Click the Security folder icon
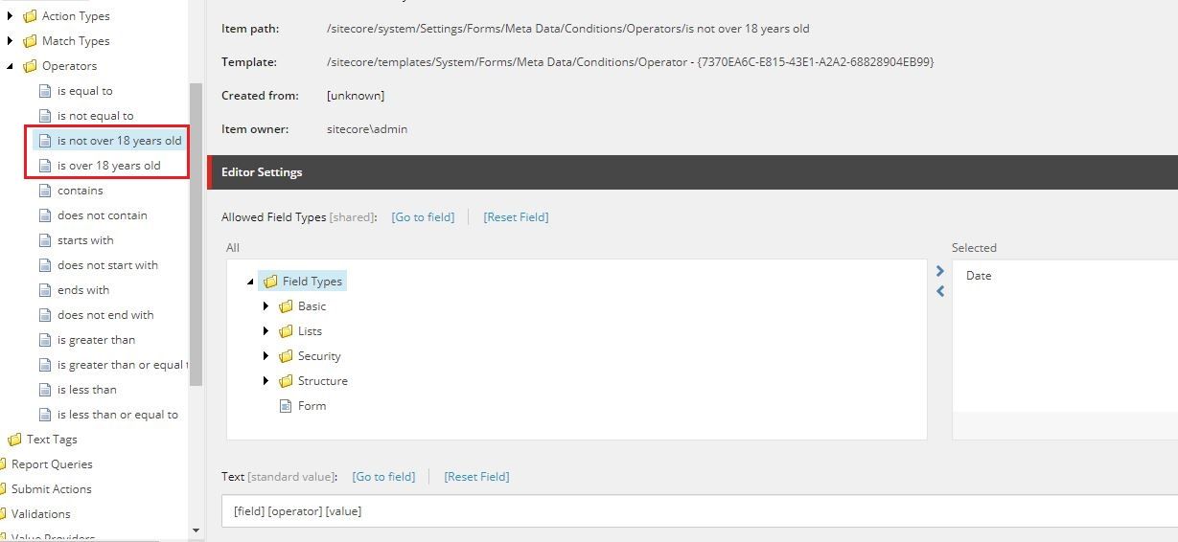The width and height of the screenshot is (1178, 542). (286, 356)
